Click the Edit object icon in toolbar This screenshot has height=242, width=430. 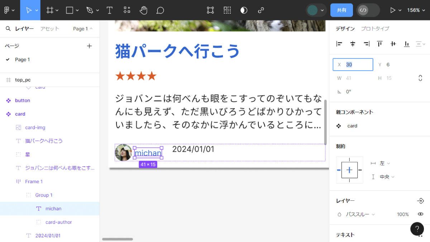[x=210, y=10]
